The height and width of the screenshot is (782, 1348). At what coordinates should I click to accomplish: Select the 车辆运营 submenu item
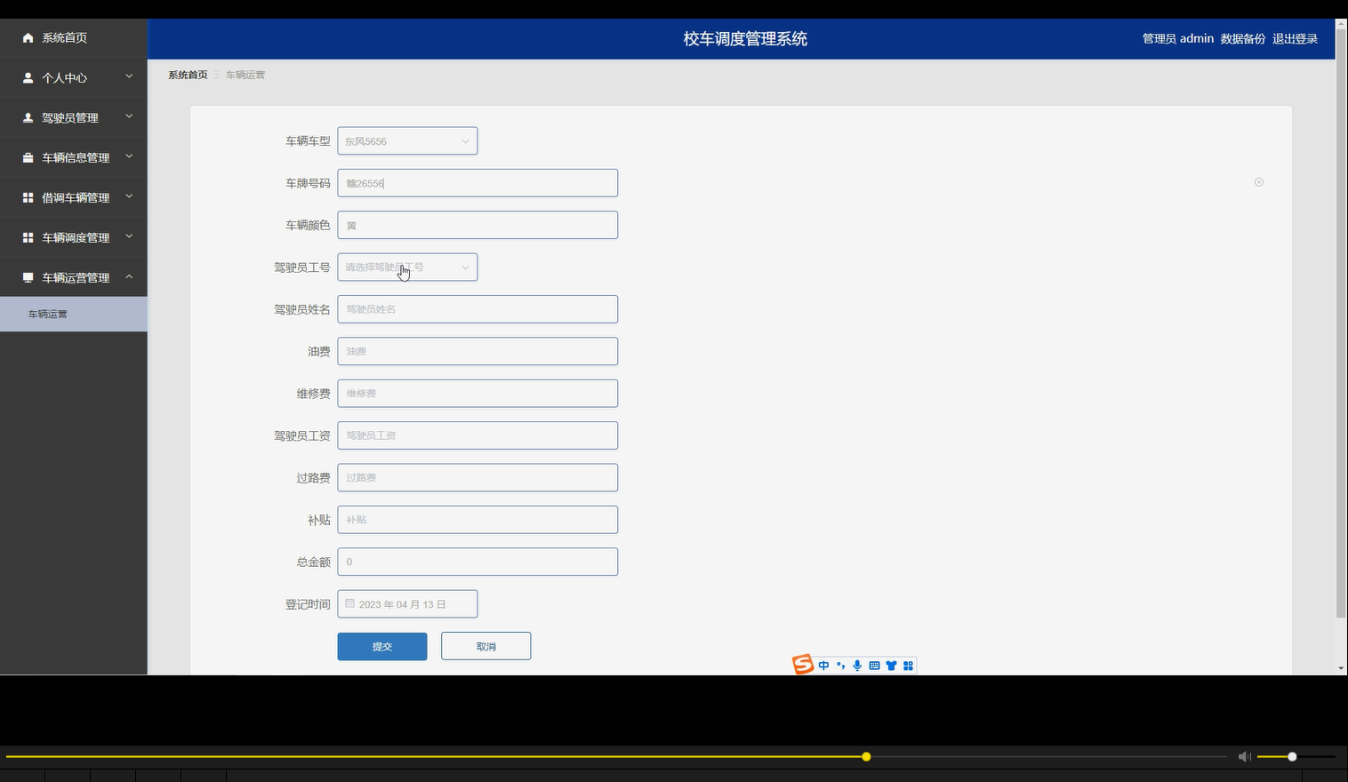74,315
